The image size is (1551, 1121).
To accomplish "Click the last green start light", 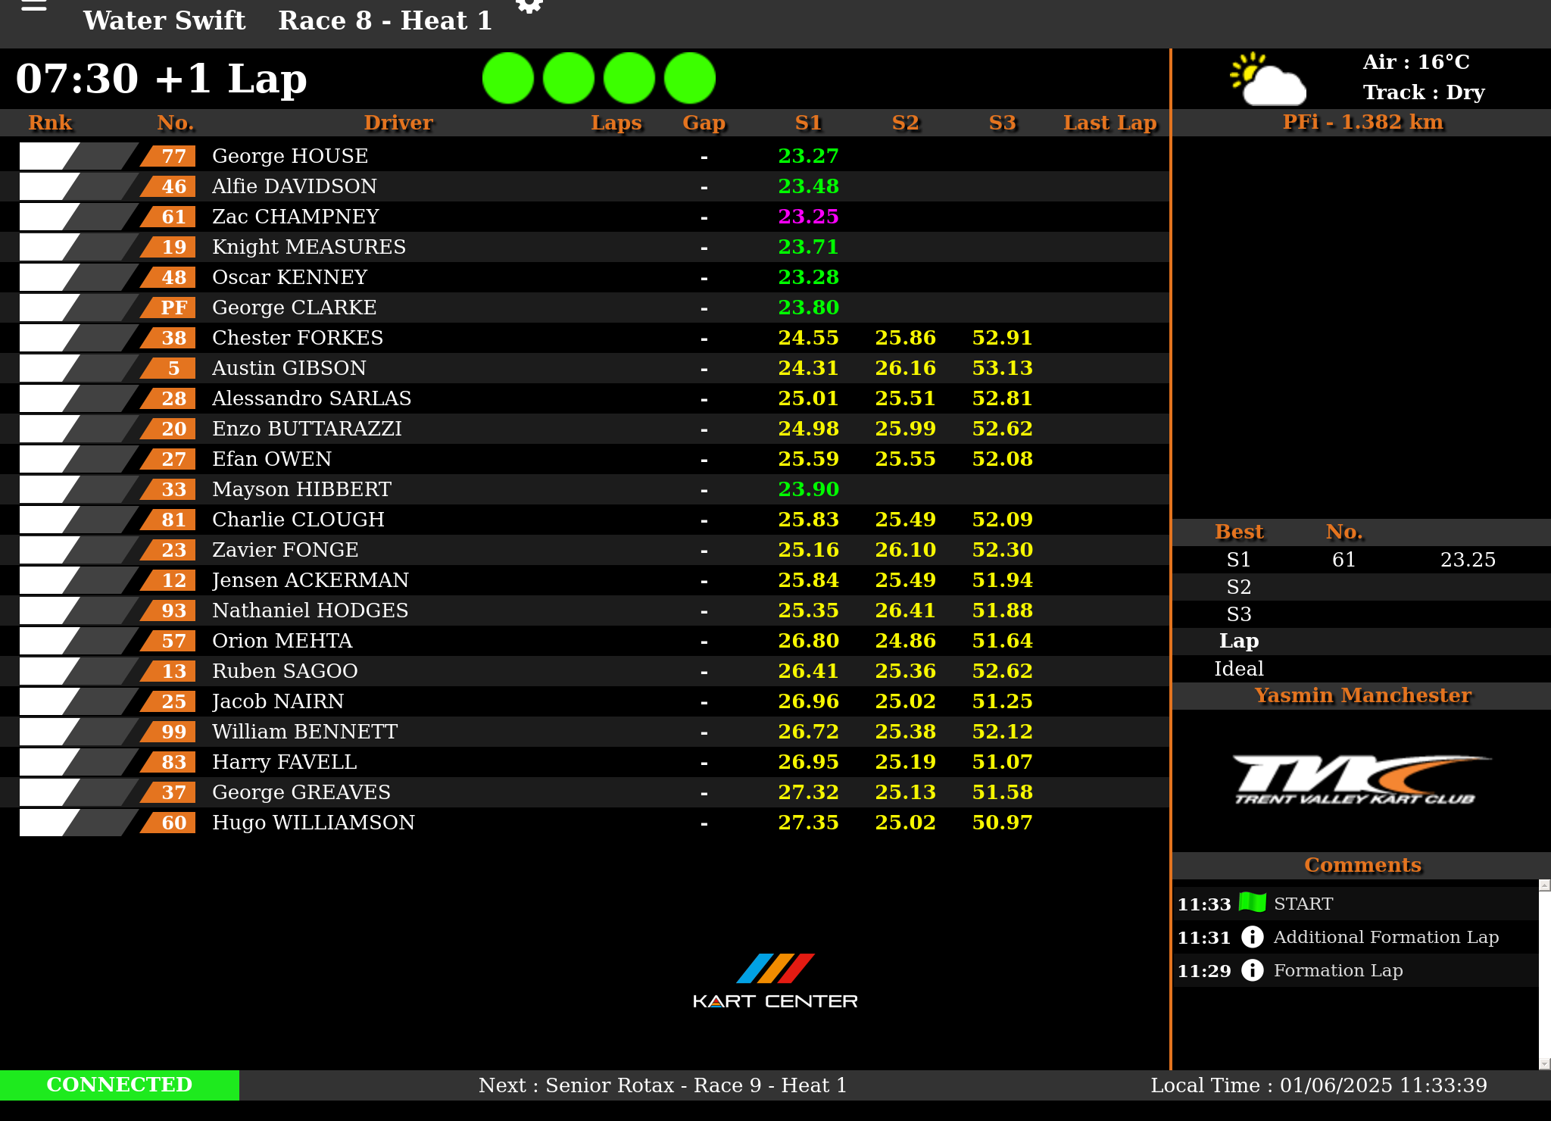I will click(x=690, y=78).
